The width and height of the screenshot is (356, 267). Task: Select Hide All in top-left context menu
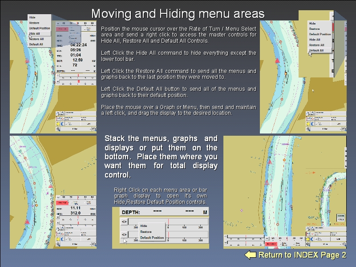coord(35,33)
